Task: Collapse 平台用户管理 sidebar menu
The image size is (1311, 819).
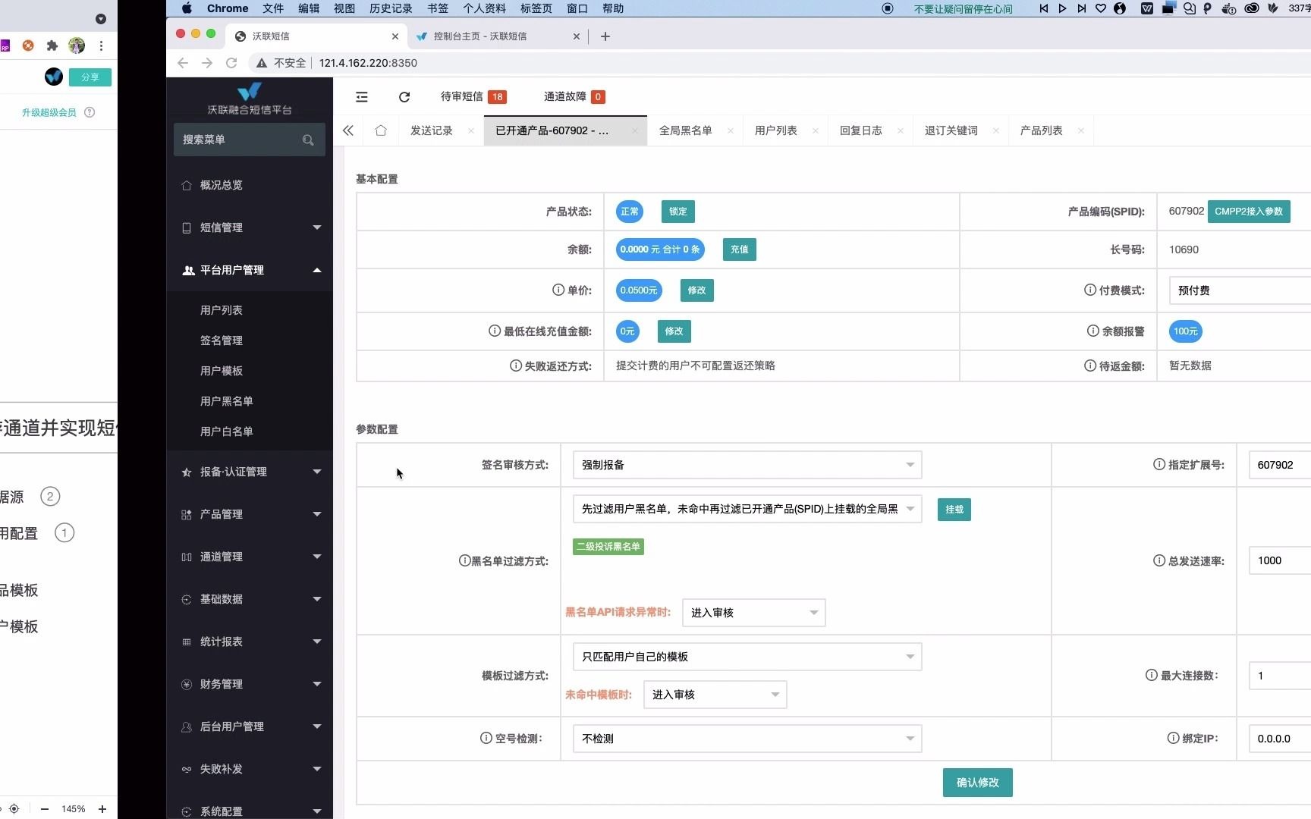Action: [x=250, y=270]
